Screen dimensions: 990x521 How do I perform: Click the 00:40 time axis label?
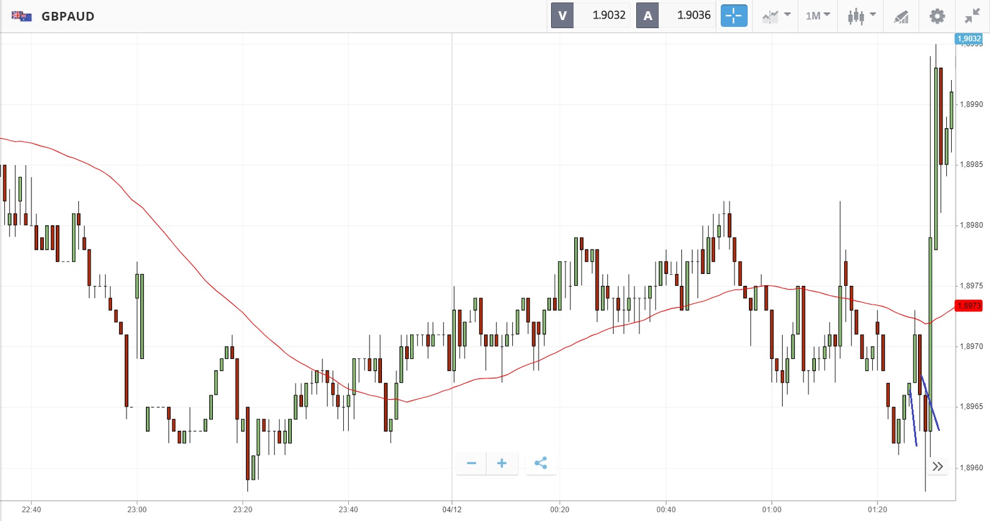666,510
